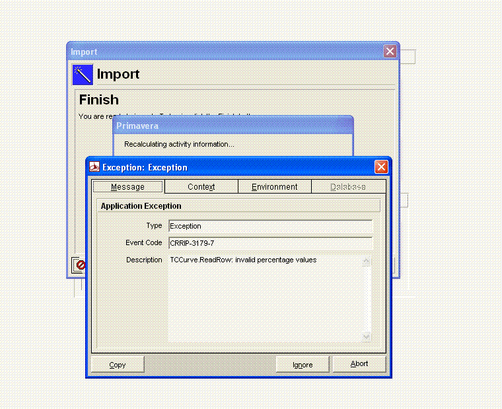Click the Type field showing Exception
Viewport: 502px width, 409px height.
(x=271, y=226)
